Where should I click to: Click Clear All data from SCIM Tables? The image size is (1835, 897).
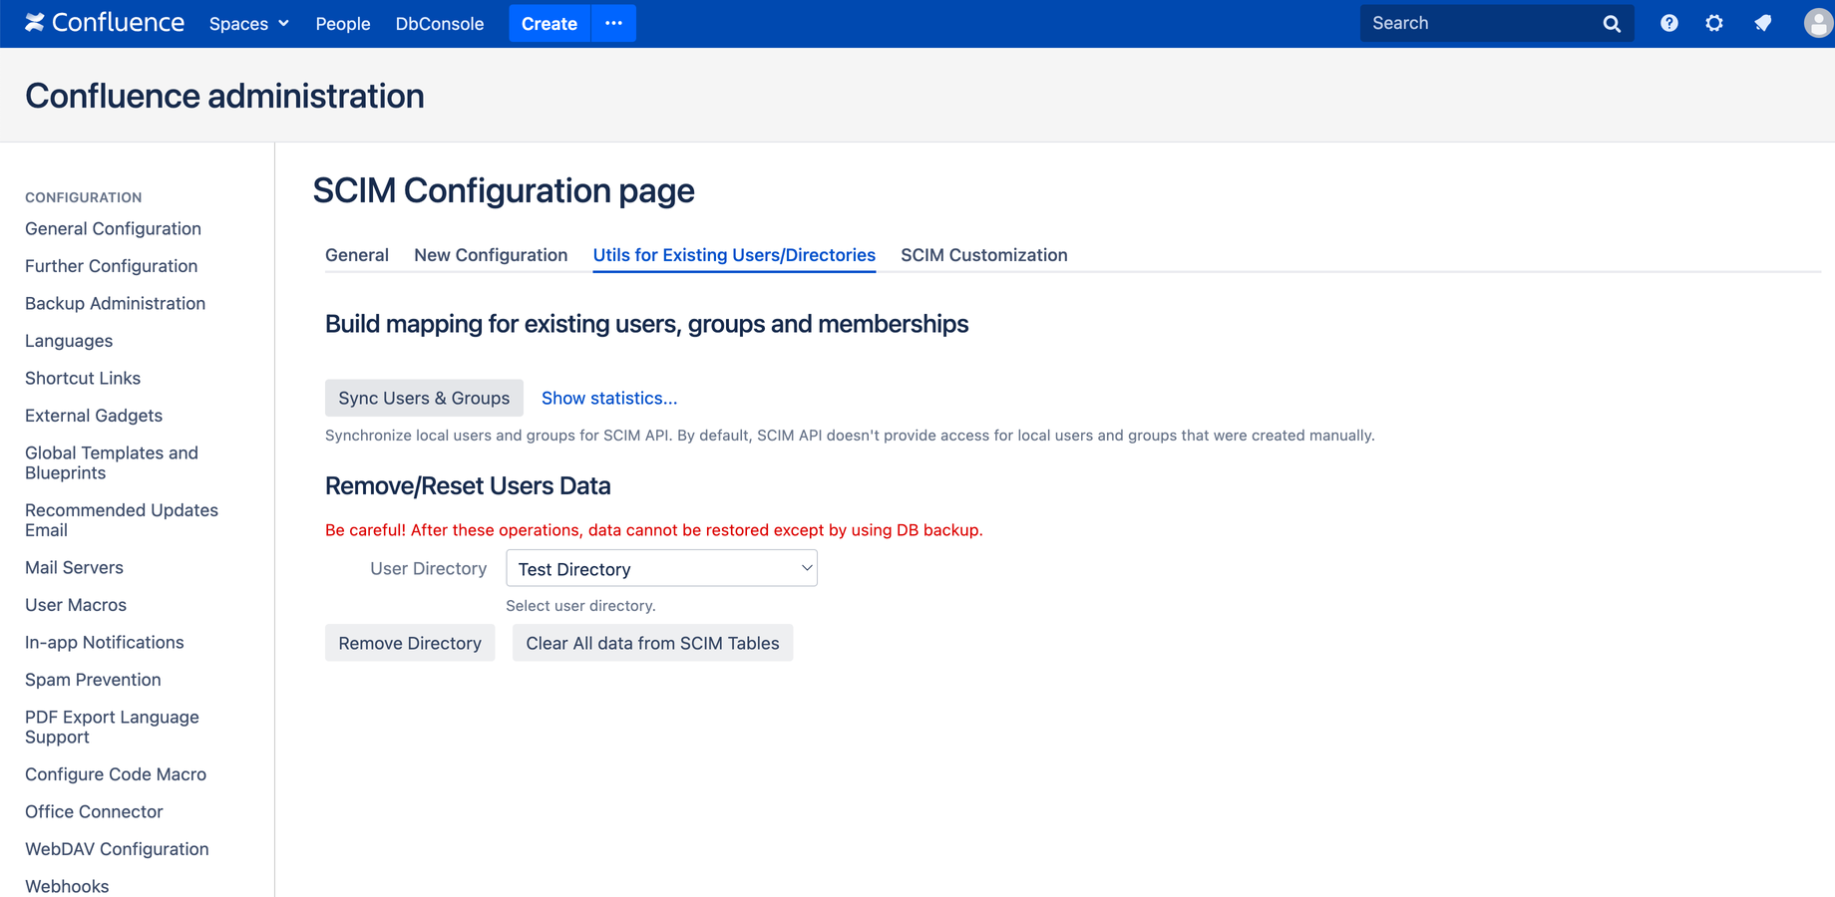coord(652,643)
